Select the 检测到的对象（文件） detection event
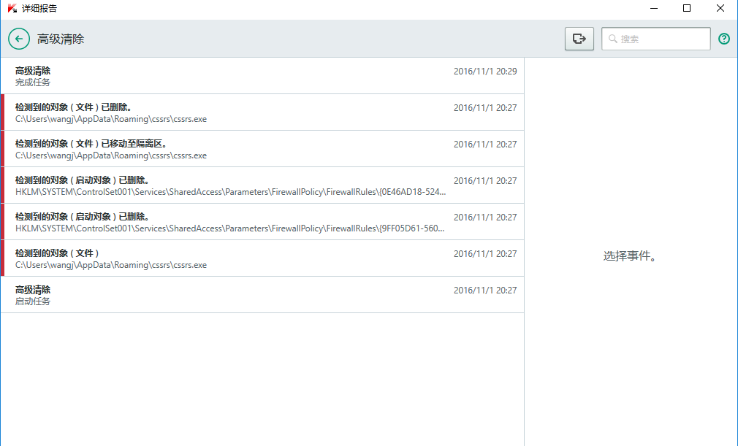738x446 pixels. click(219, 258)
